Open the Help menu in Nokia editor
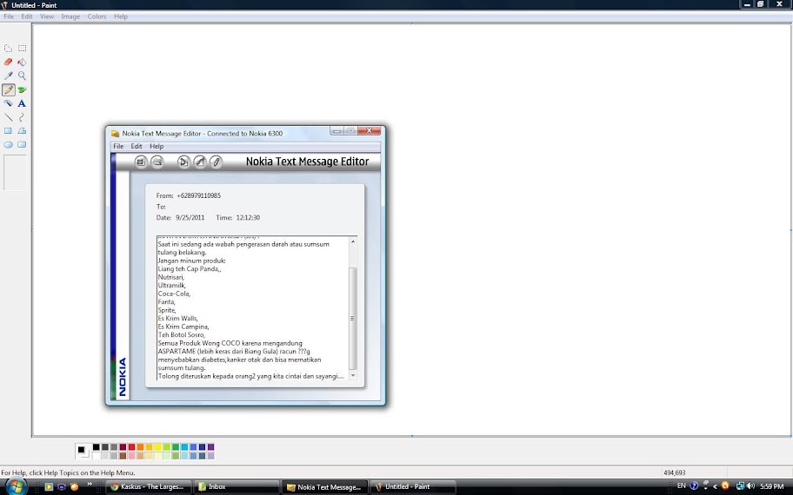The image size is (793, 495). point(157,146)
